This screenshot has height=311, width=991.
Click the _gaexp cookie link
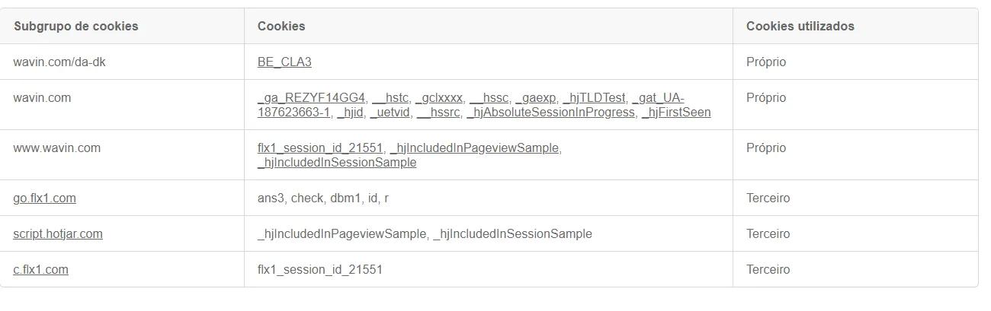(536, 98)
